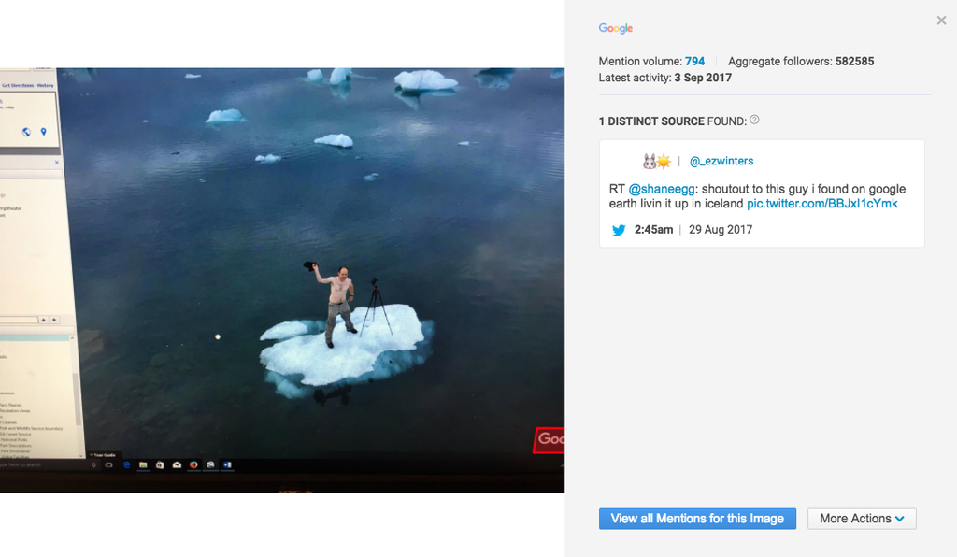Select the History tab in the pictured sidebar
This screenshot has height=557, width=957.
pyautogui.click(x=46, y=86)
